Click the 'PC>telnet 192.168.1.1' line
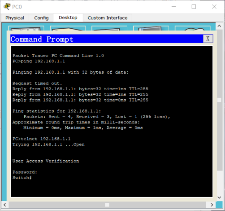 [x=42, y=139]
